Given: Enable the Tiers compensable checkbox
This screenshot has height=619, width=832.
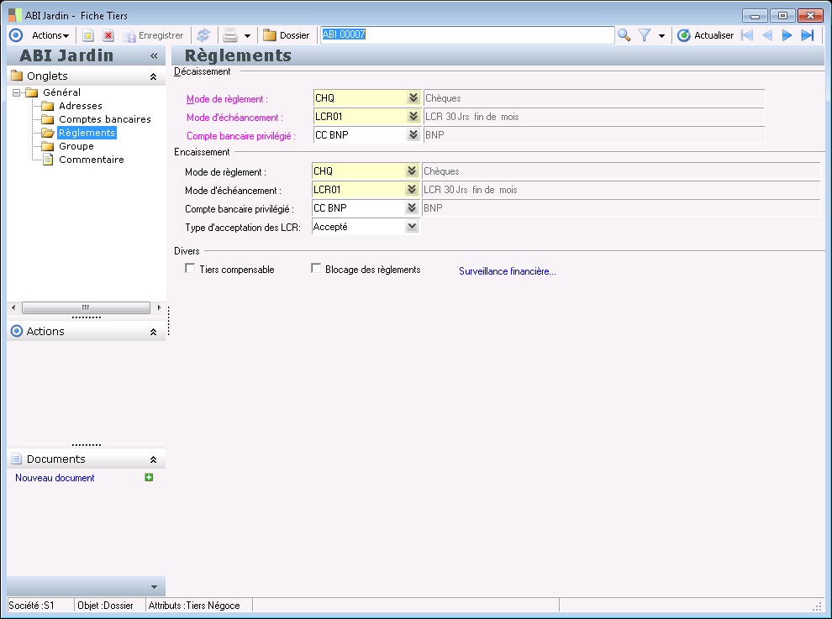Looking at the screenshot, I should coord(190,270).
